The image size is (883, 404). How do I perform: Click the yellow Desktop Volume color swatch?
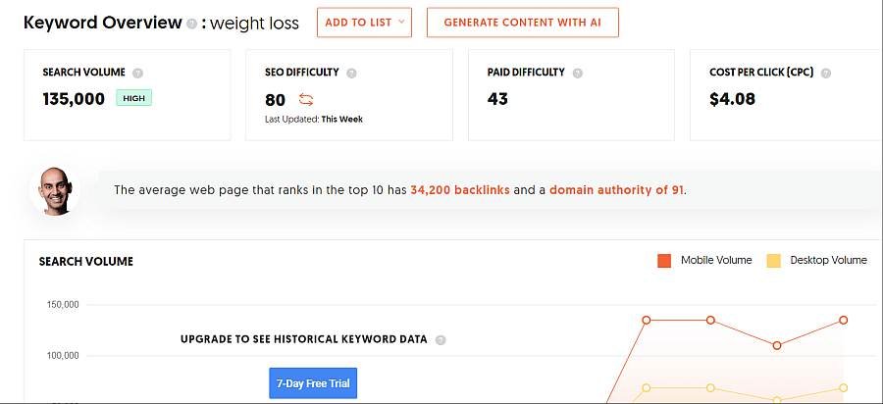pos(774,261)
